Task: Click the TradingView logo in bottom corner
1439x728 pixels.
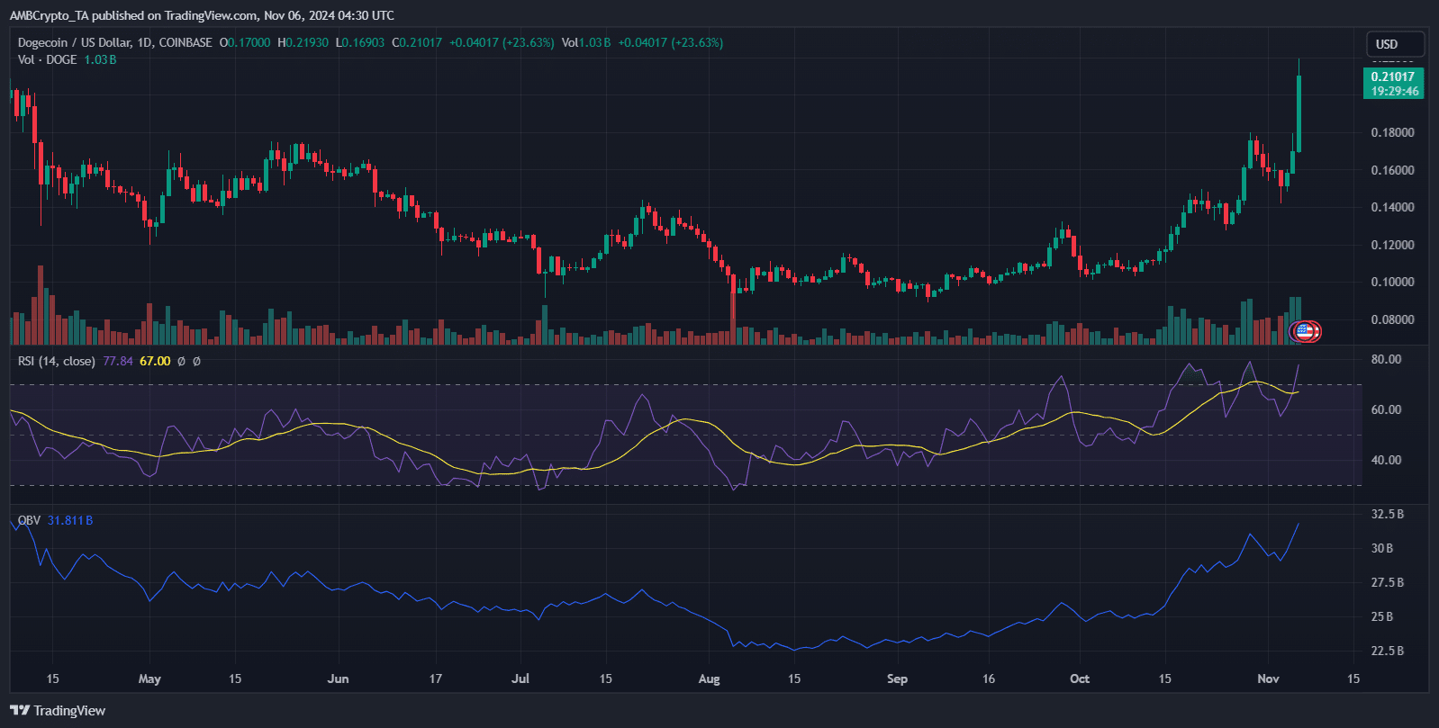Action: [58, 711]
